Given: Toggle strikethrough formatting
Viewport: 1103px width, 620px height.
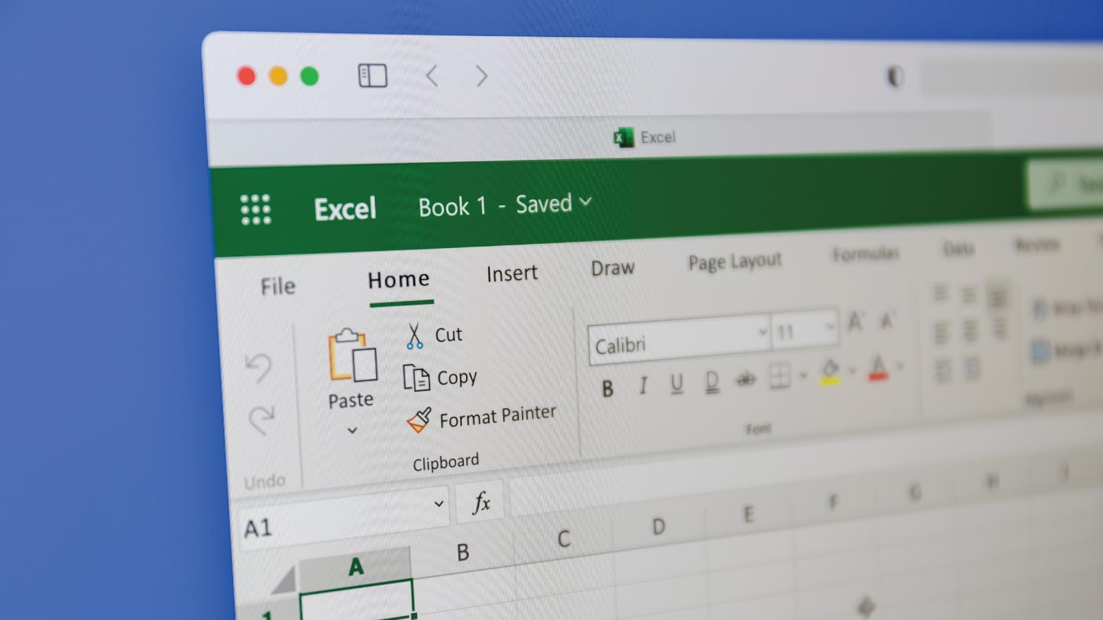Looking at the screenshot, I should (x=746, y=378).
